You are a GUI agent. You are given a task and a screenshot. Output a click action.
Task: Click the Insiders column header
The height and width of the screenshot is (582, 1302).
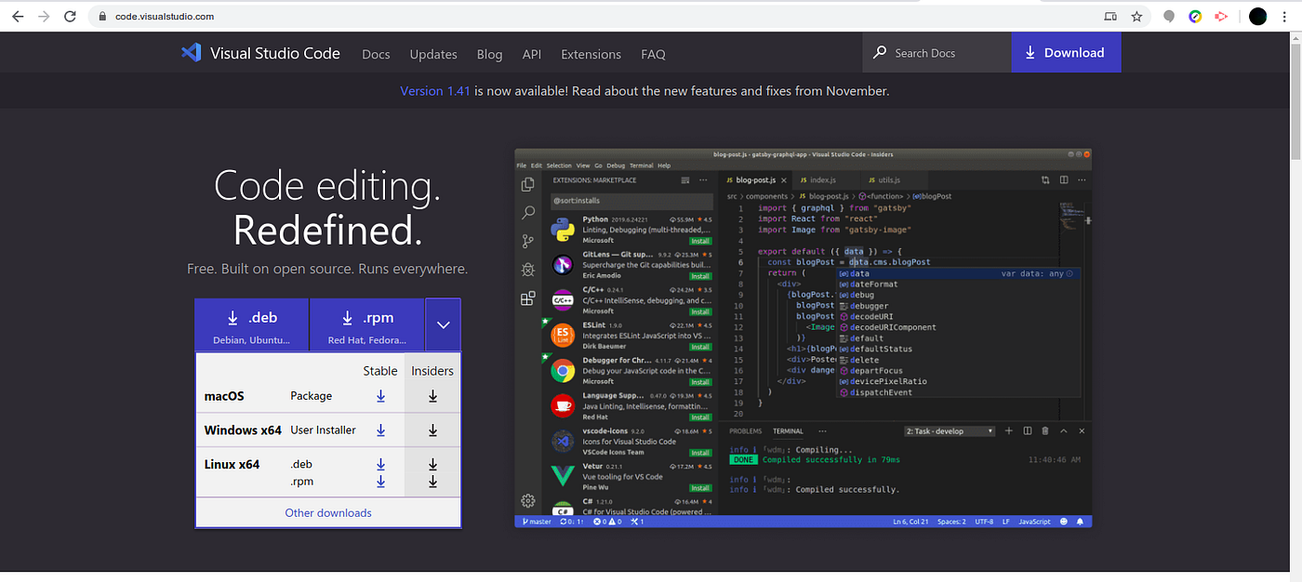432,371
